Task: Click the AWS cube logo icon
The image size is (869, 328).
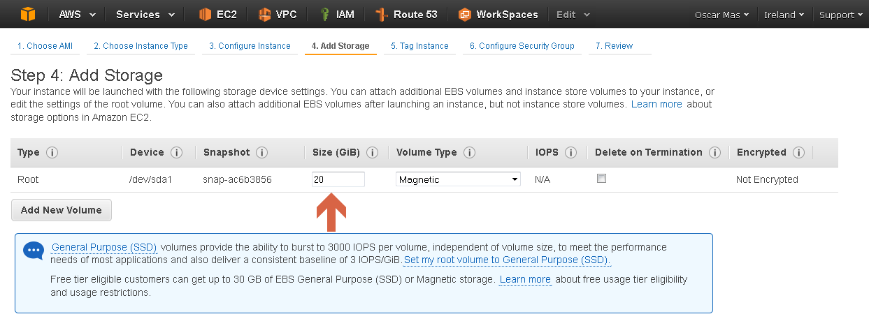Action: pos(27,14)
